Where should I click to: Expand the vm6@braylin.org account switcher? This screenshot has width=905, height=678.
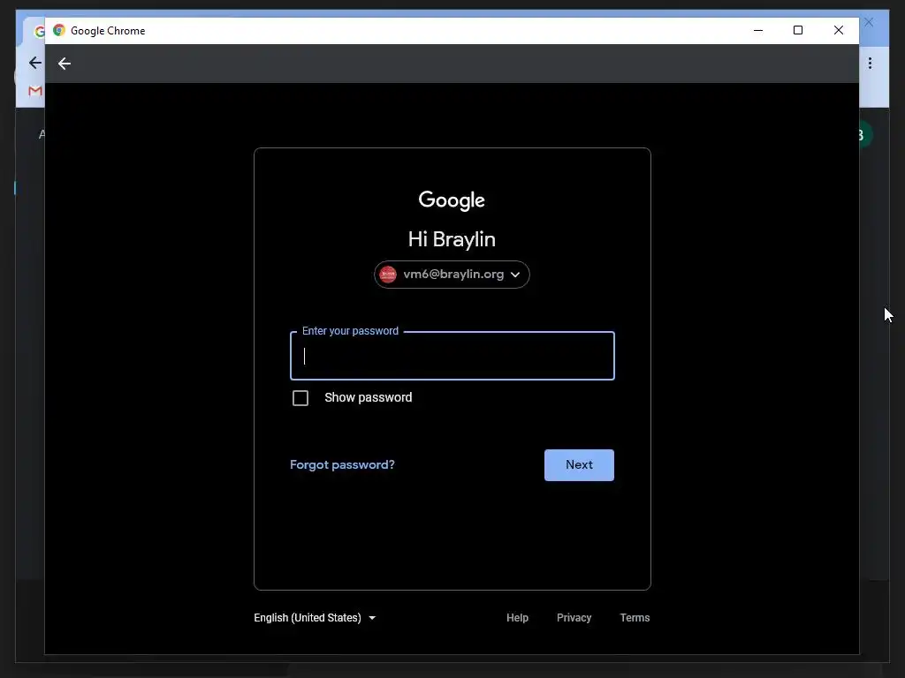coord(452,275)
